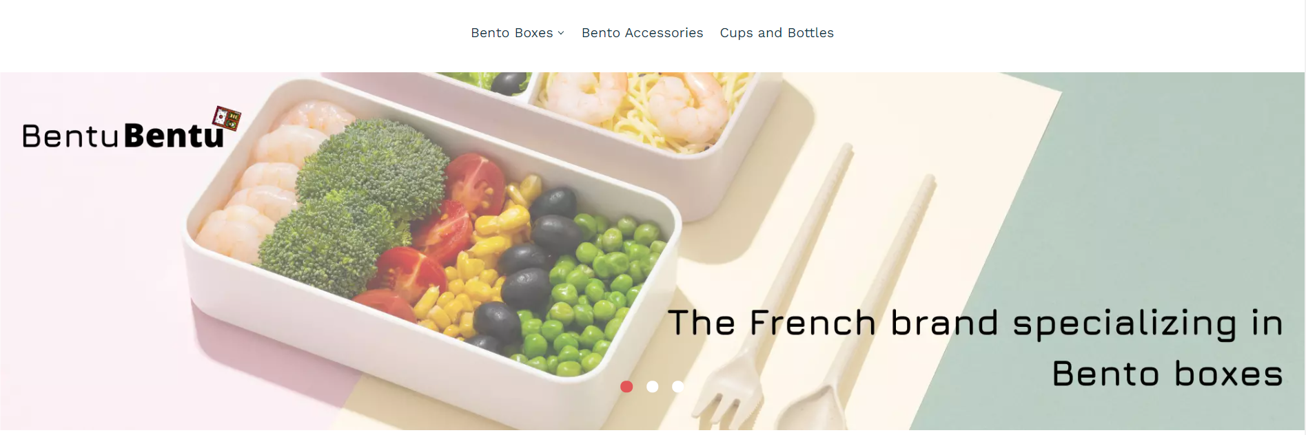Go to Bento Accessories page

[642, 33]
